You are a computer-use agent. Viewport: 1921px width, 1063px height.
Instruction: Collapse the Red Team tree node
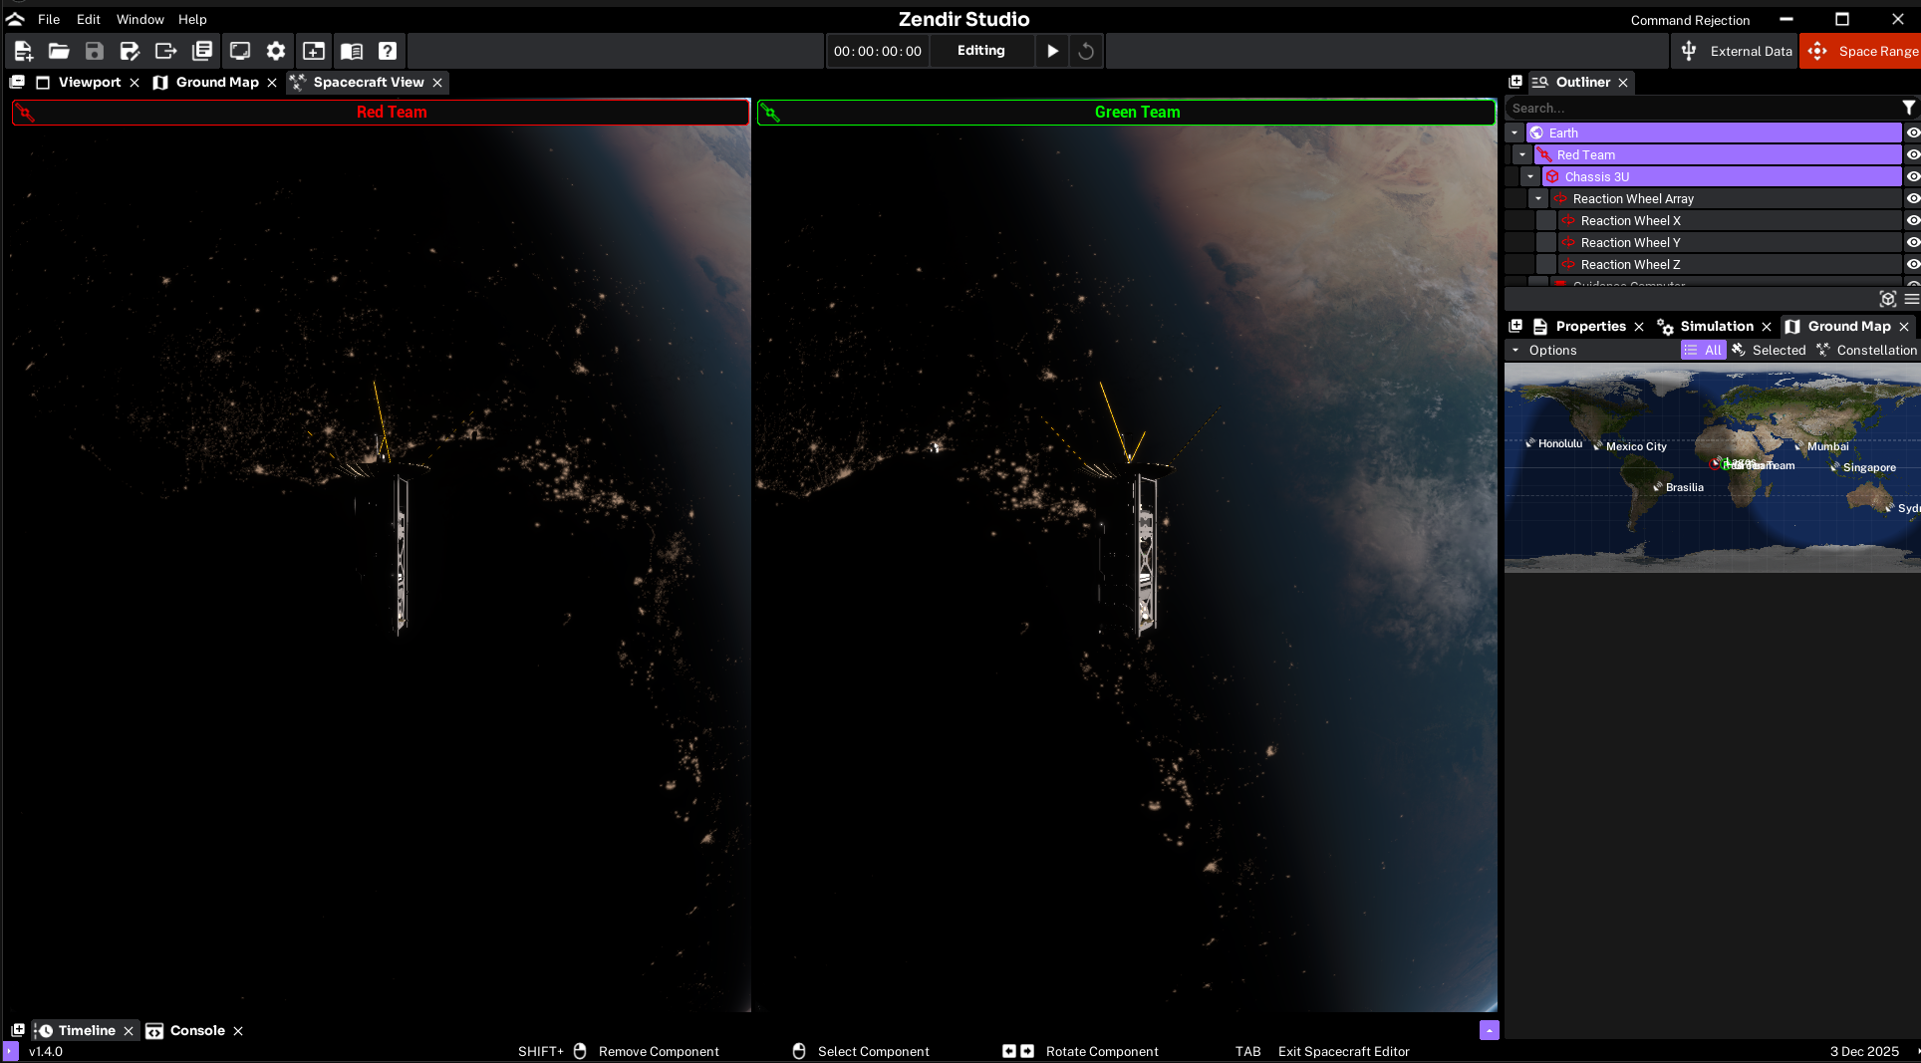coord(1522,154)
